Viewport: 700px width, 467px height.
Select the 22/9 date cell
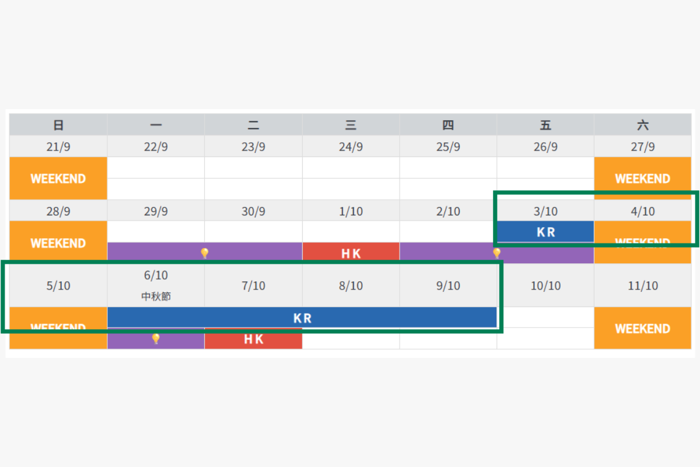click(x=156, y=147)
